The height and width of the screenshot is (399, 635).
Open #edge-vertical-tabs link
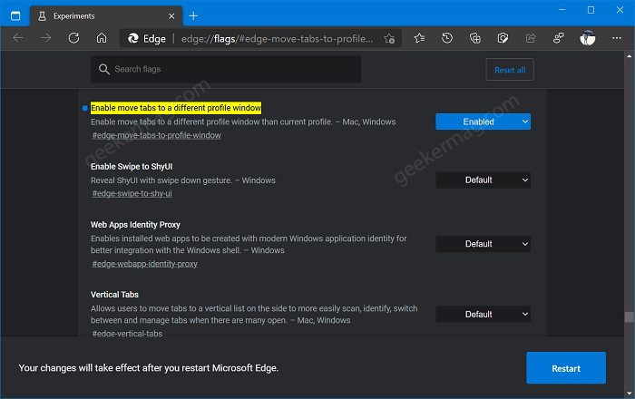[x=127, y=334]
